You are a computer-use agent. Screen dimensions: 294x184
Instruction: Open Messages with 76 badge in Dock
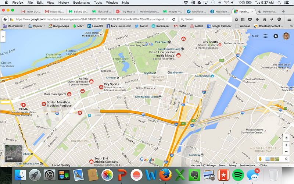[x=252, y=175]
